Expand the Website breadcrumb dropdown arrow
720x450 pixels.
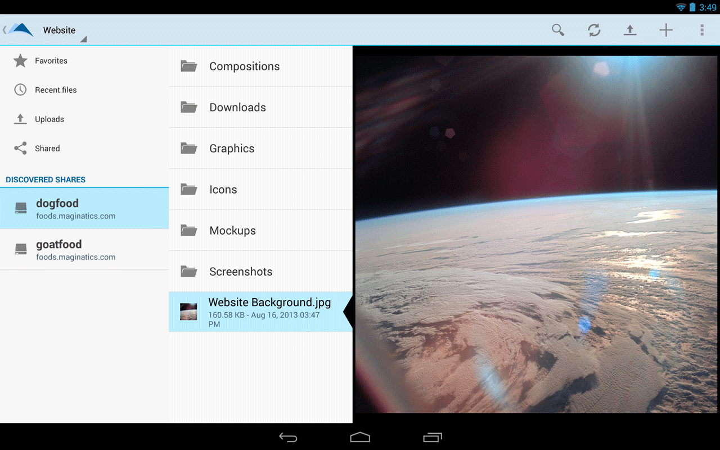[x=83, y=38]
